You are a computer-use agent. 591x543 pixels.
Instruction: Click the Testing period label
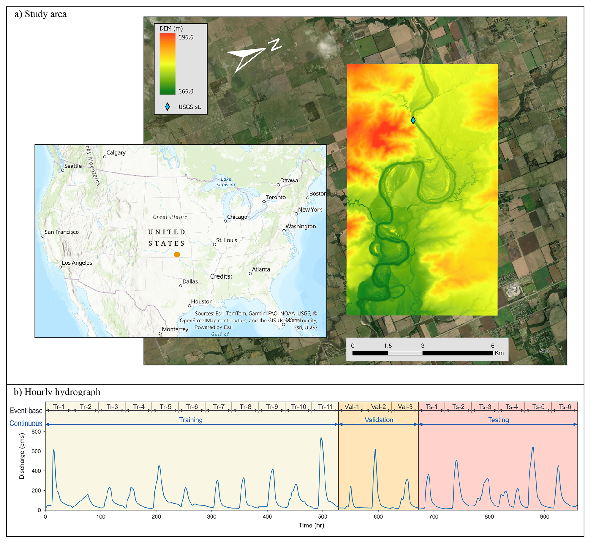[x=498, y=420]
